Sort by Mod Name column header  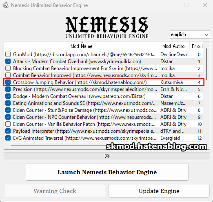click(82, 46)
